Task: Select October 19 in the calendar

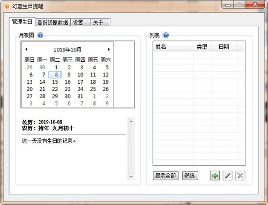Action: (106, 82)
